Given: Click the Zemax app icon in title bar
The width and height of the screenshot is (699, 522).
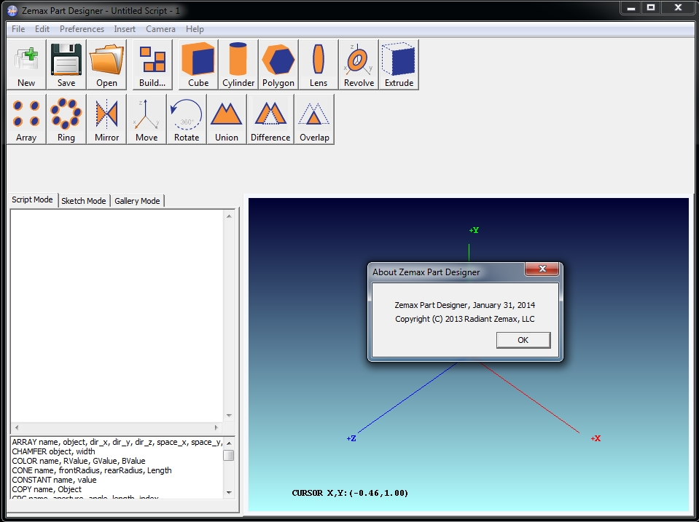Looking at the screenshot, I should coord(12,11).
